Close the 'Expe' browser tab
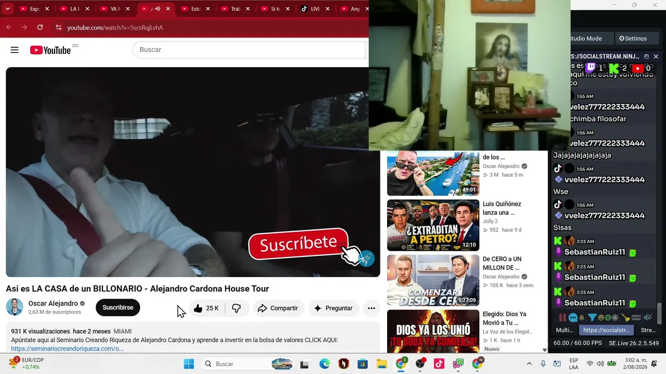 47,9
